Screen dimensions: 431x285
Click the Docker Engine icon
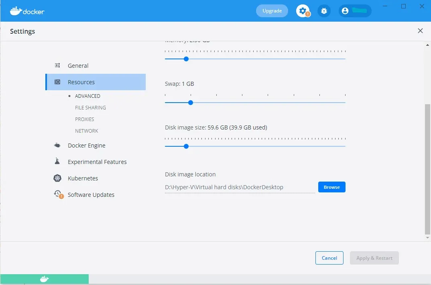pyautogui.click(x=57, y=145)
